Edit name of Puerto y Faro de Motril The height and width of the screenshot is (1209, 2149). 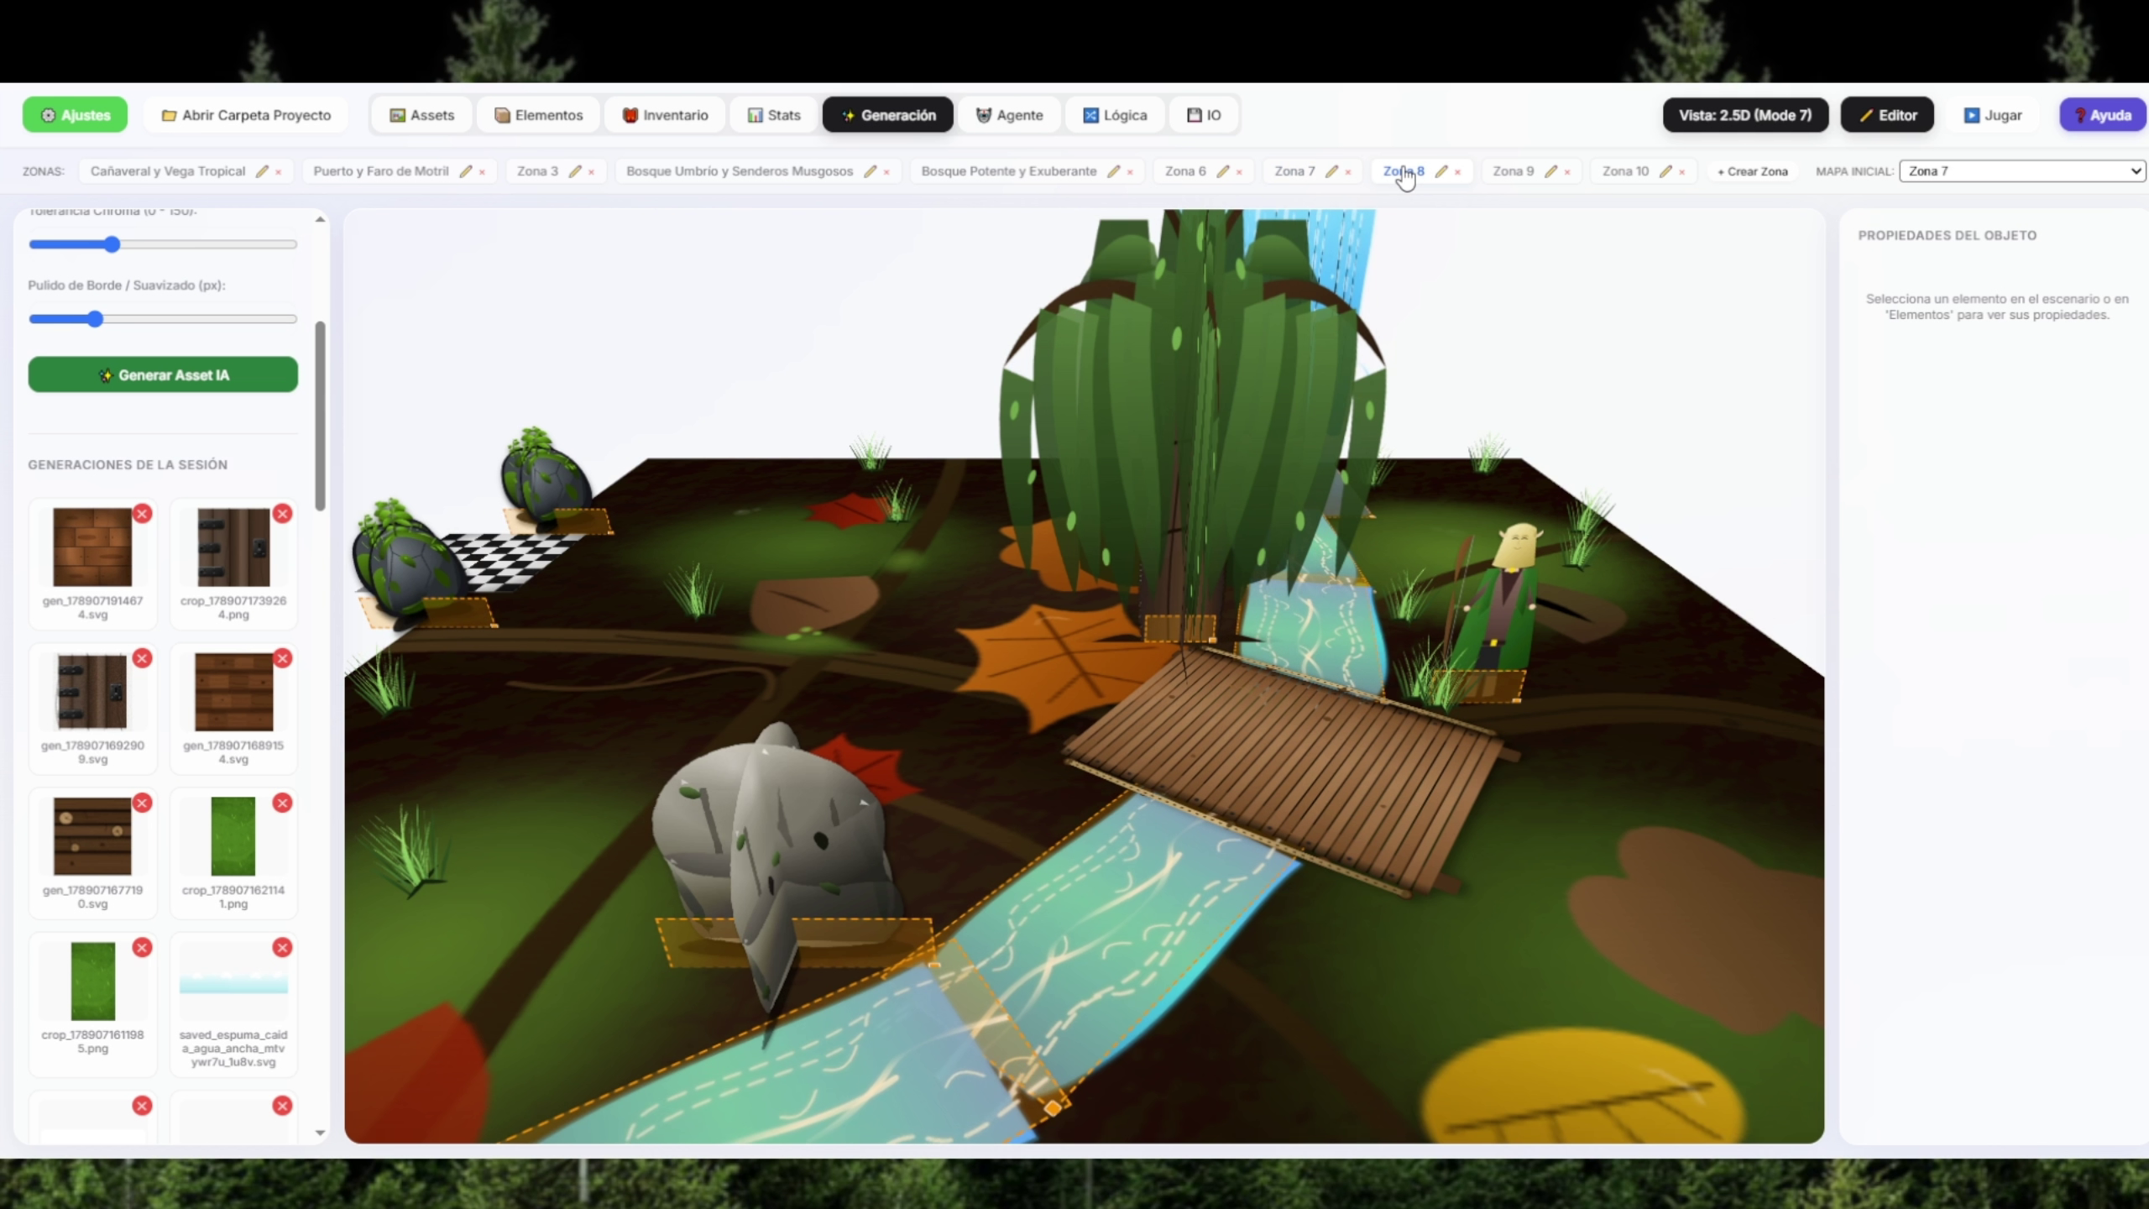coord(466,171)
